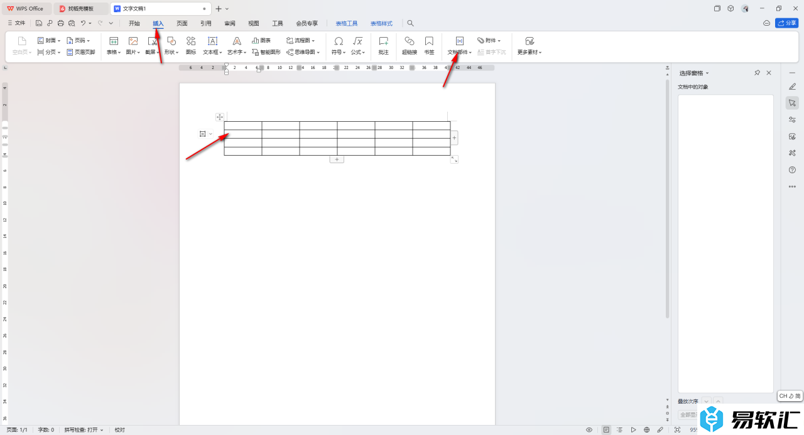This screenshot has height=435, width=804.
Task: Open 文档部件 document parts
Action: coord(460,46)
